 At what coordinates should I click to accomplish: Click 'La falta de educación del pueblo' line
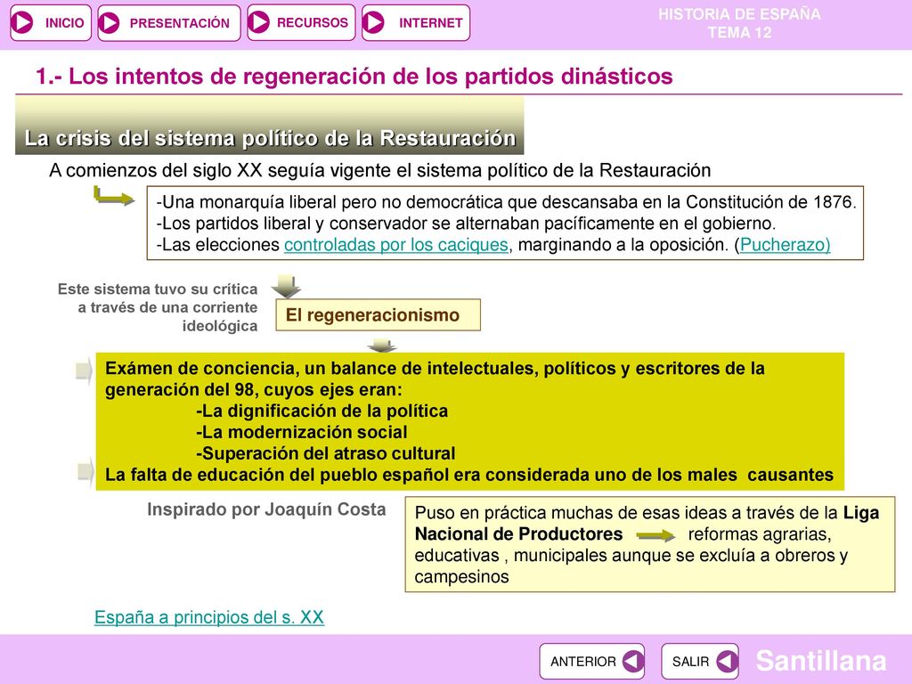[468, 476]
